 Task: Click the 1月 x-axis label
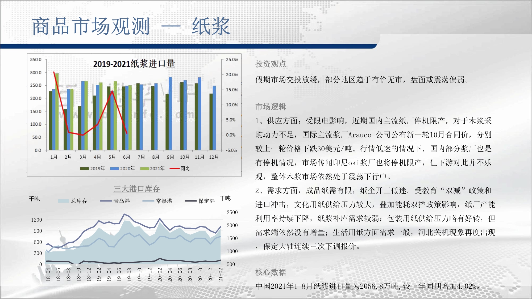click(54, 157)
